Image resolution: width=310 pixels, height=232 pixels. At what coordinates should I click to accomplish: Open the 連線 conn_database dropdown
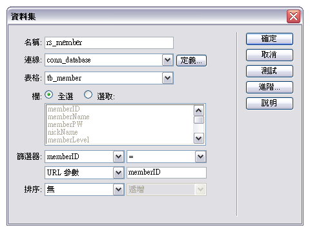click(109, 60)
